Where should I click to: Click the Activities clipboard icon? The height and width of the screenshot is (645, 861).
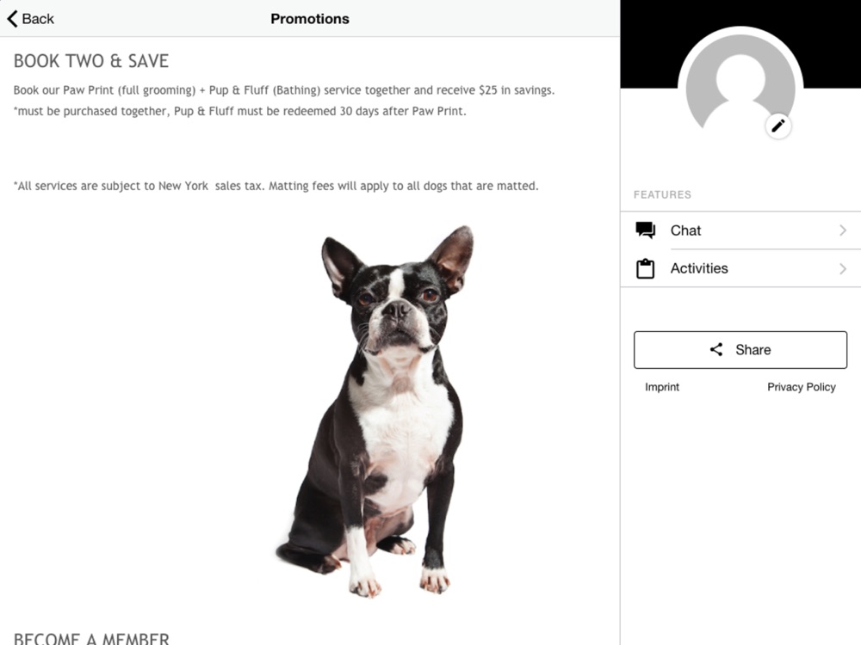[x=645, y=268]
